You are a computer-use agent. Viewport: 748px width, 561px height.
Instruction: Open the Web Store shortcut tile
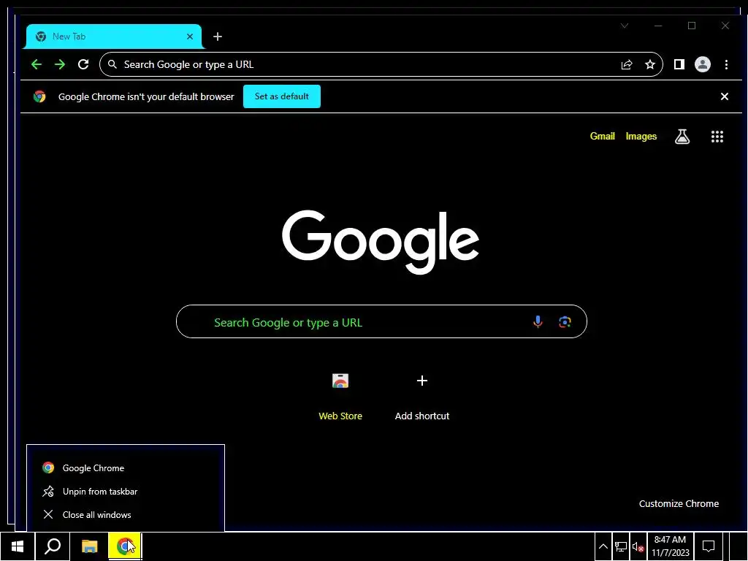340,397
